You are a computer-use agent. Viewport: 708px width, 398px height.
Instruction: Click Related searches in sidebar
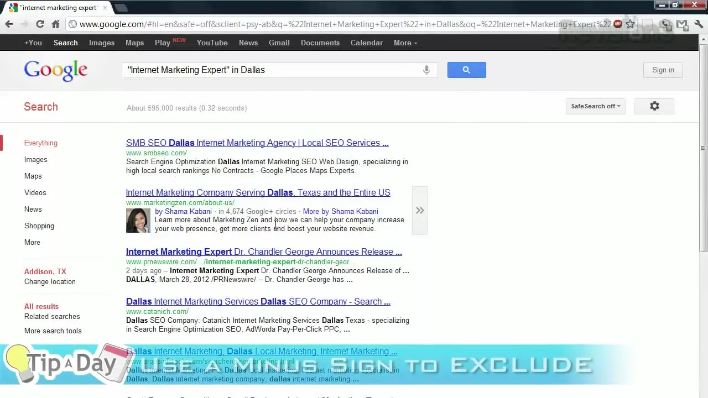click(52, 316)
